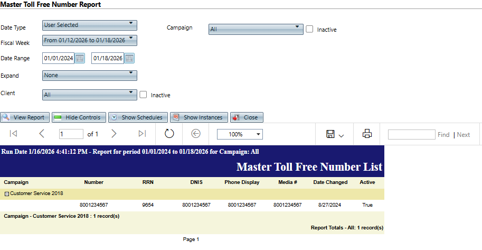
Task: Go to previous report page
Action: pyautogui.click(x=42, y=134)
